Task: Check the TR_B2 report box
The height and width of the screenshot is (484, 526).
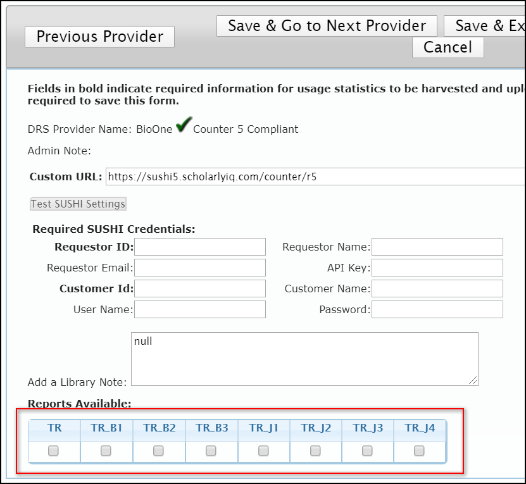Action: [x=159, y=450]
